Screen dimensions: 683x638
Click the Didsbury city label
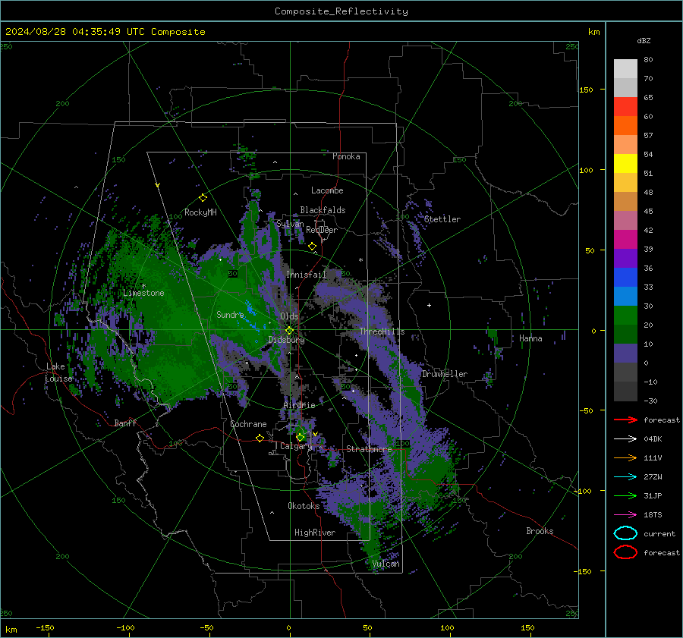[x=286, y=340]
